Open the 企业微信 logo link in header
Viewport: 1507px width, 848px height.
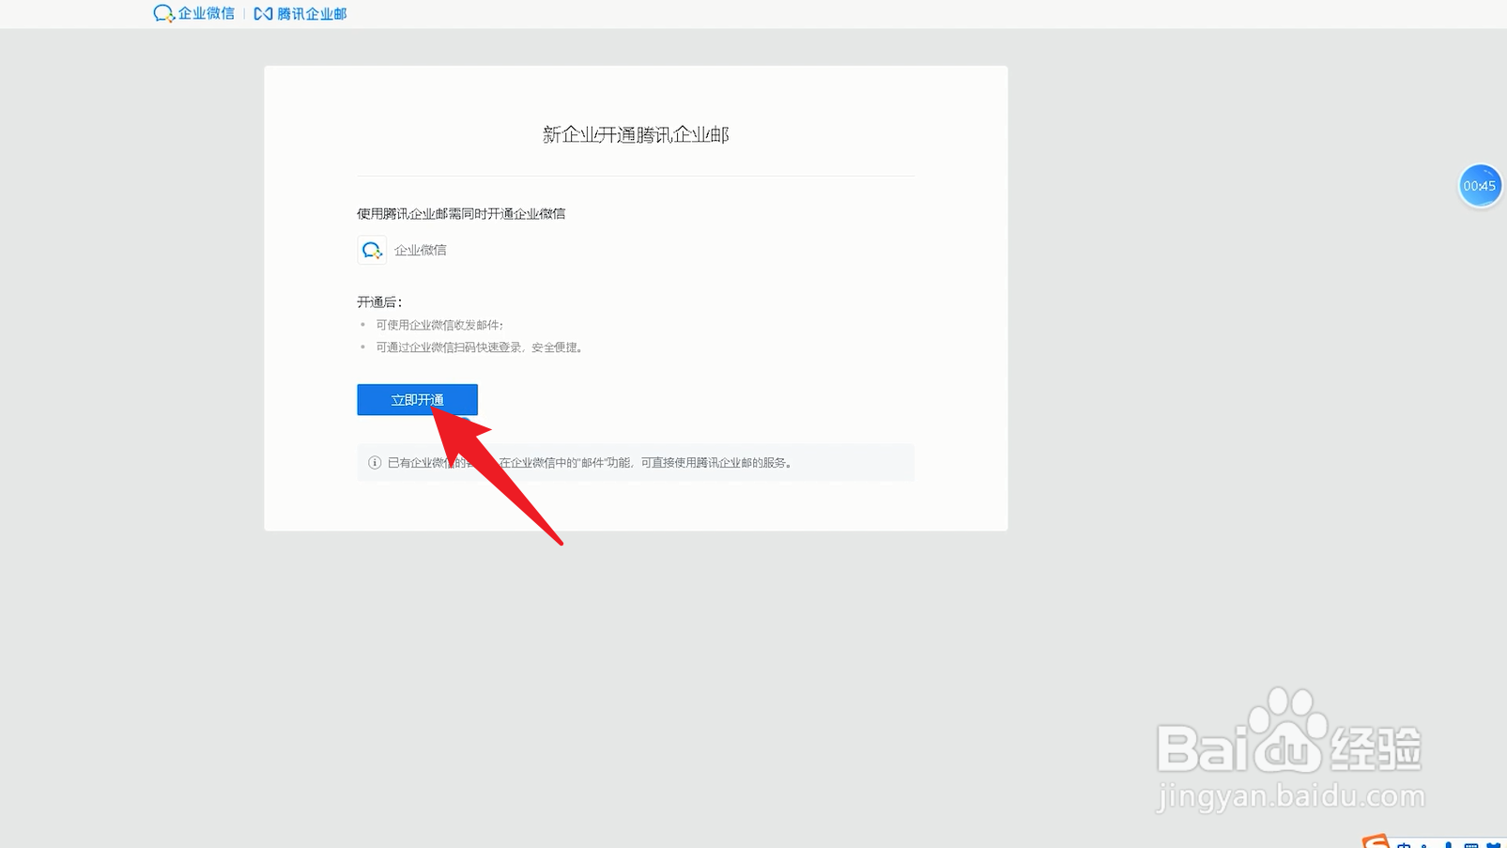pyautogui.click(x=193, y=13)
